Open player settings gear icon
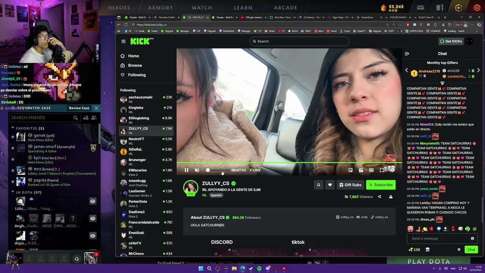The width and height of the screenshot is (485, 273). pyautogui.click(x=392, y=170)
